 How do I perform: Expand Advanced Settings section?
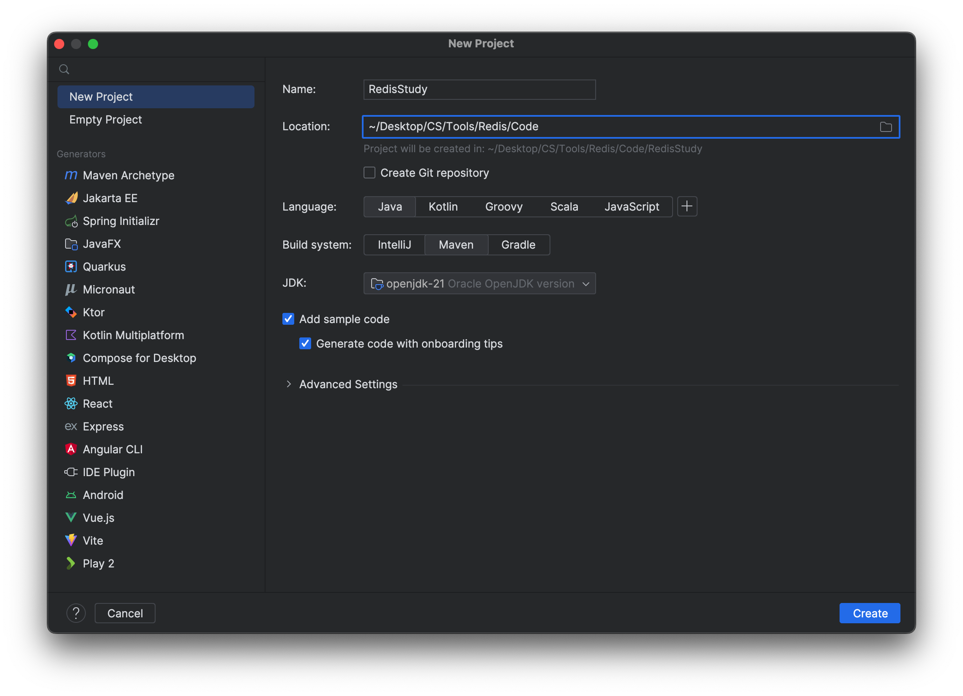pos(289,384)
